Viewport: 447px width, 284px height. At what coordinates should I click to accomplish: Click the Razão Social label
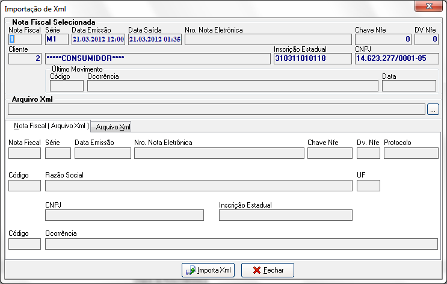(64, 175)
